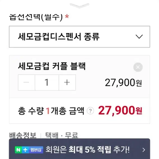Collapse the option sheet with top chevron handle
Image resolution: width=159 pixels, height=159 pixels.
pyautogui.click(x=79, y=6)
